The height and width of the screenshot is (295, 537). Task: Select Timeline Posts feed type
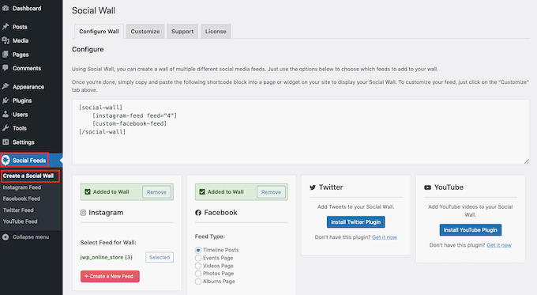pyautogui.click(x=198, y=250)
